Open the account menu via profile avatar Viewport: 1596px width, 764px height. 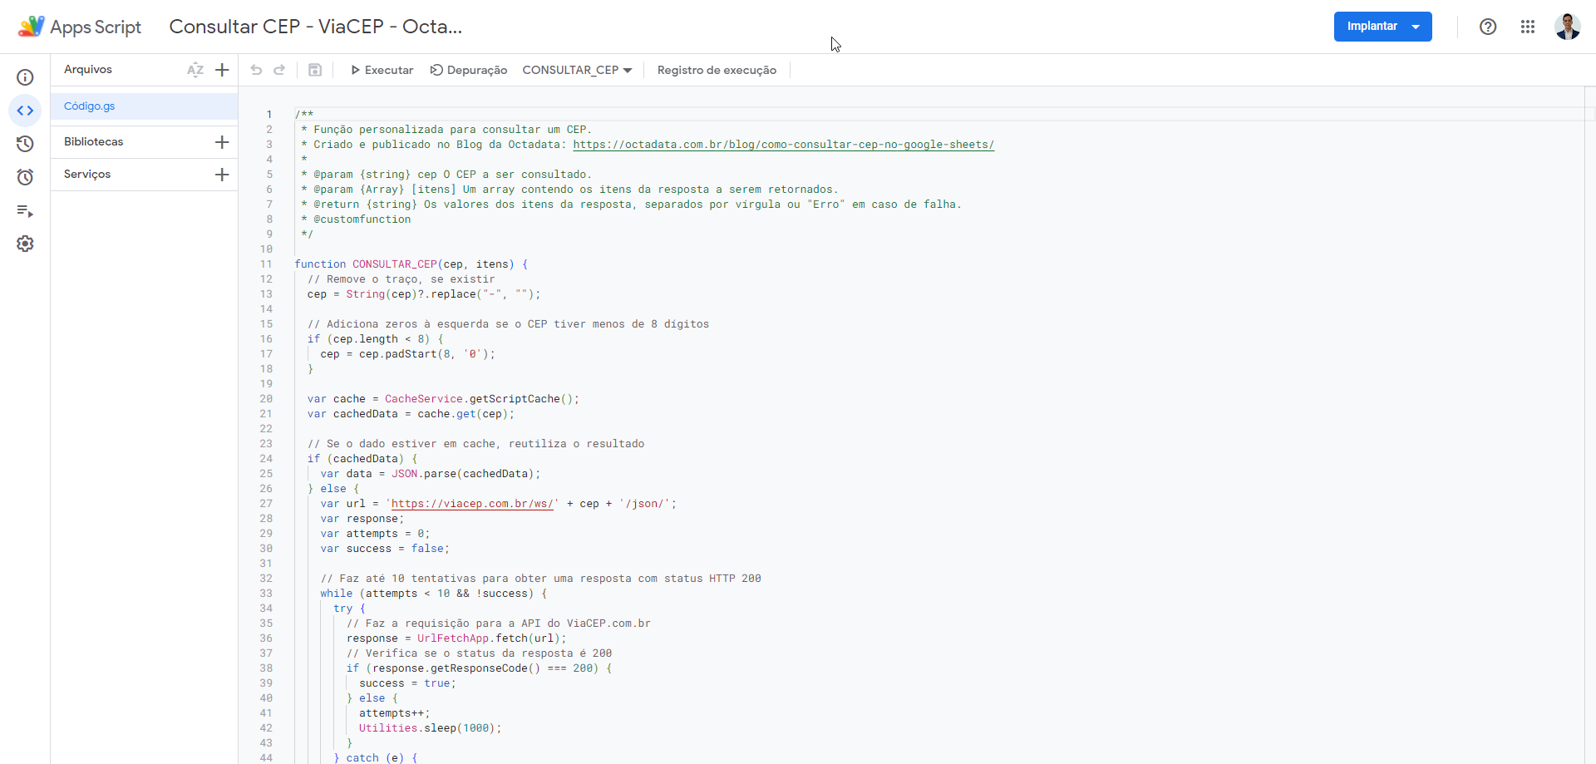pyautogui.click(x=1568, y=27)
